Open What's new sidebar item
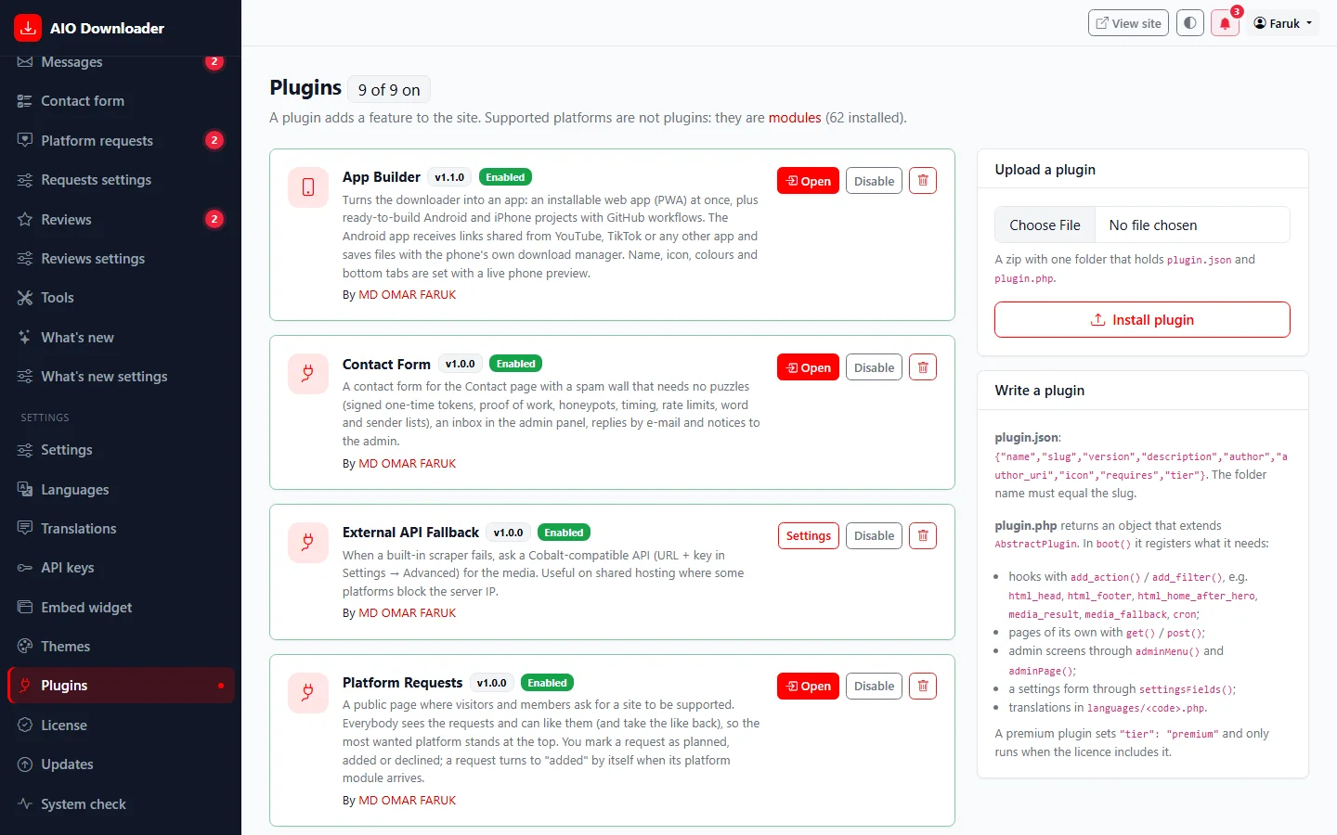Viewport: 1337px width, 835px height. pos(121,337)
